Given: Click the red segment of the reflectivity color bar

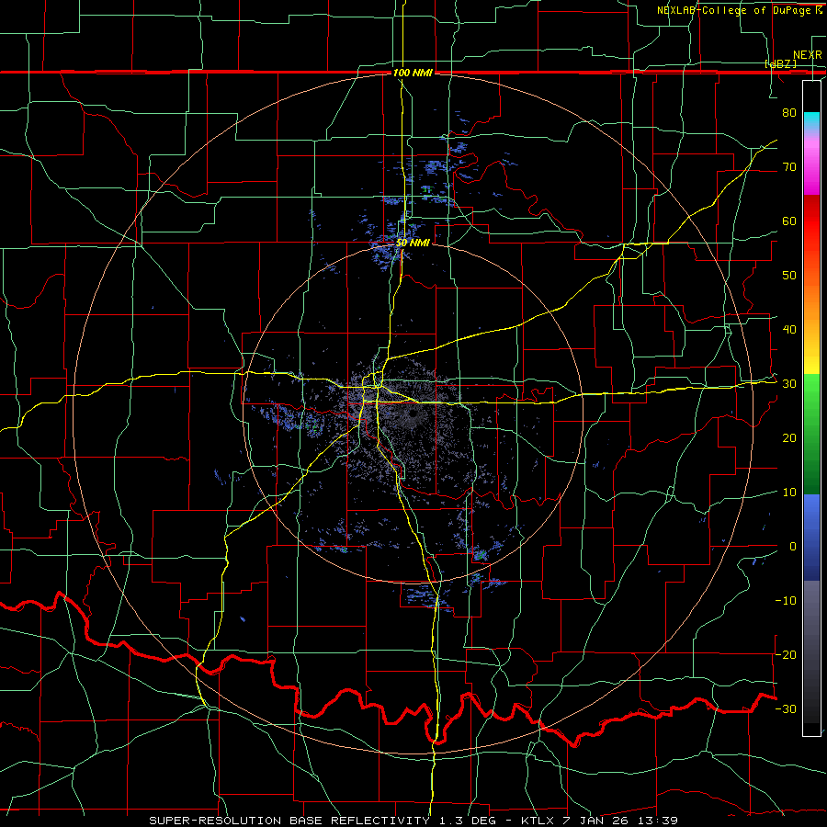Looking at the screenshot, I should (811, 221).
